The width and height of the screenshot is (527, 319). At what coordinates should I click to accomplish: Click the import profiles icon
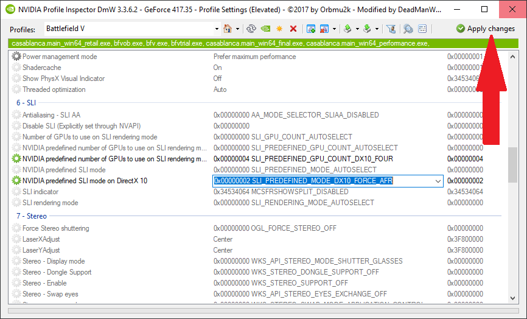(x=367, y=29)
